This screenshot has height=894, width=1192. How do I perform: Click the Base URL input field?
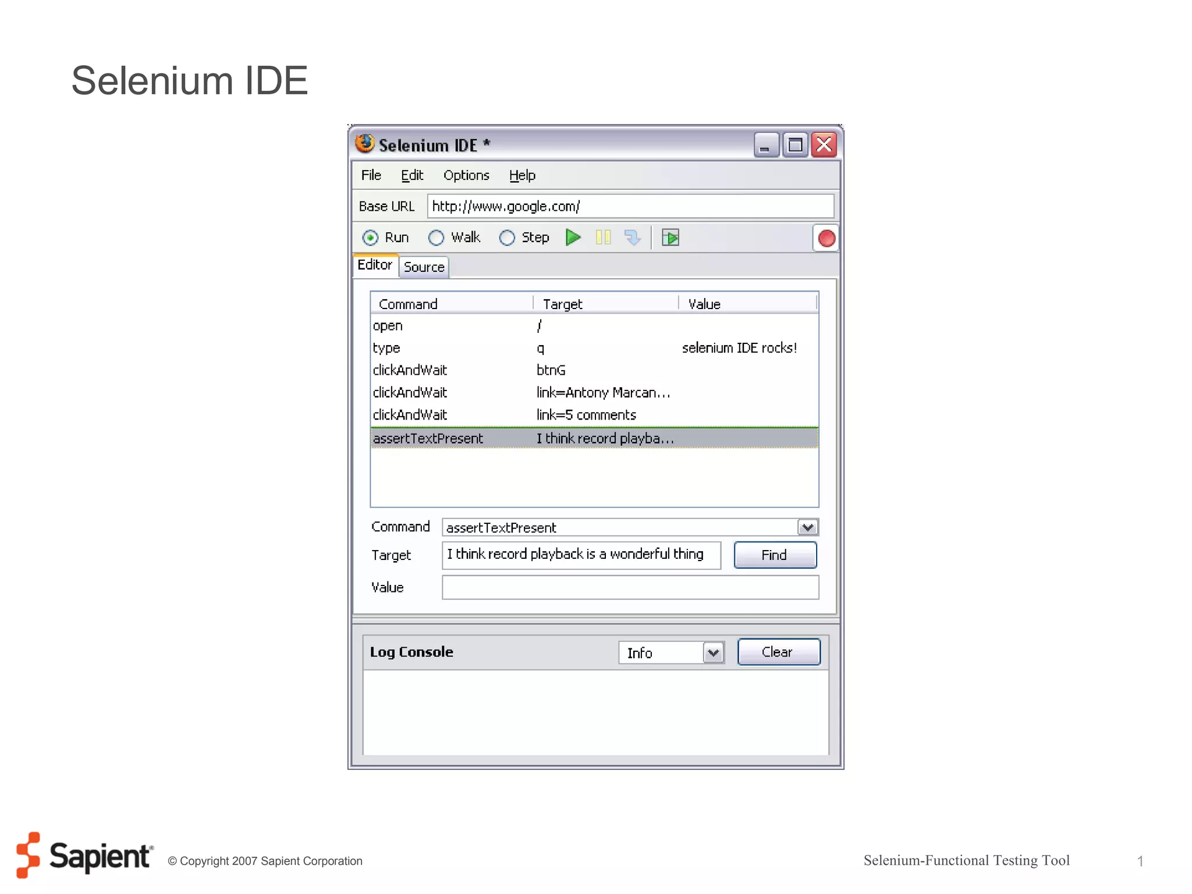point(630,207)
